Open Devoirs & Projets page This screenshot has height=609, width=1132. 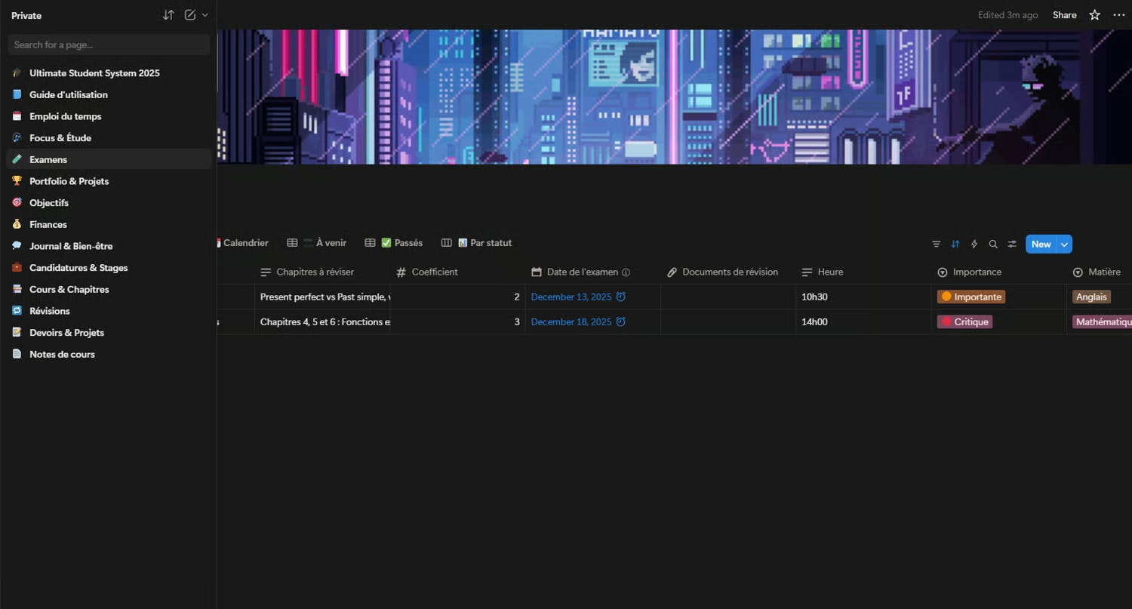pyautogui.click(x=109, y=333)
